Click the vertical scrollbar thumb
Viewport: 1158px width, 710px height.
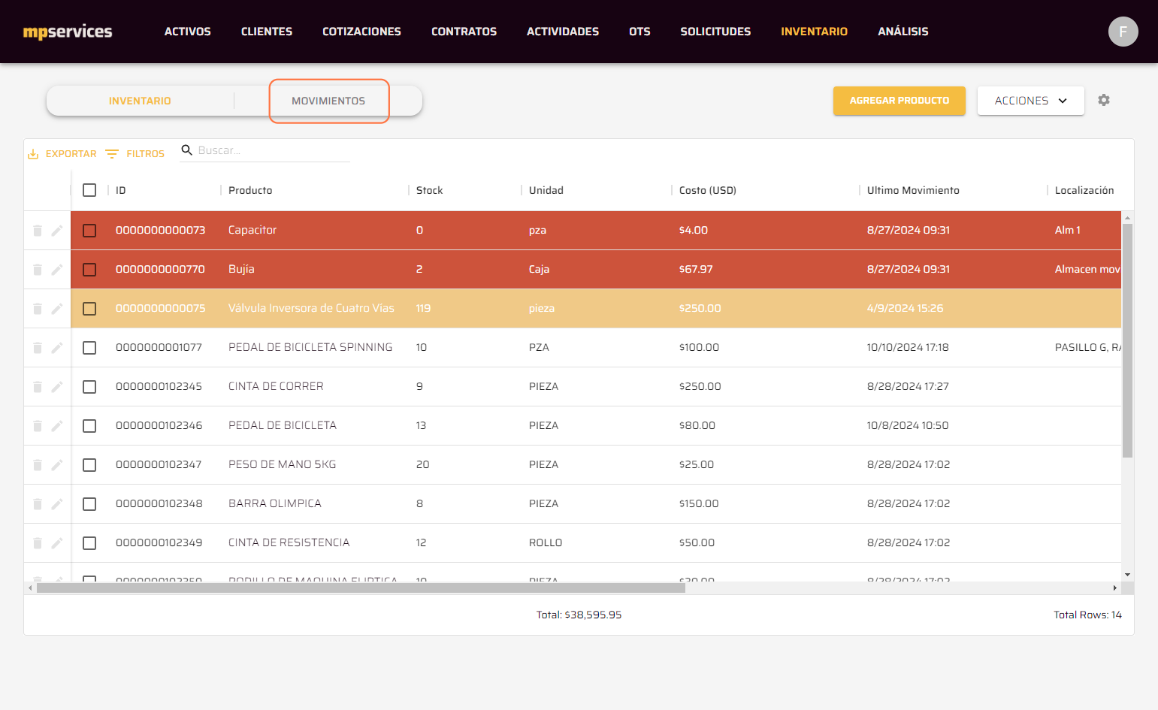[x=1127, y=340]
